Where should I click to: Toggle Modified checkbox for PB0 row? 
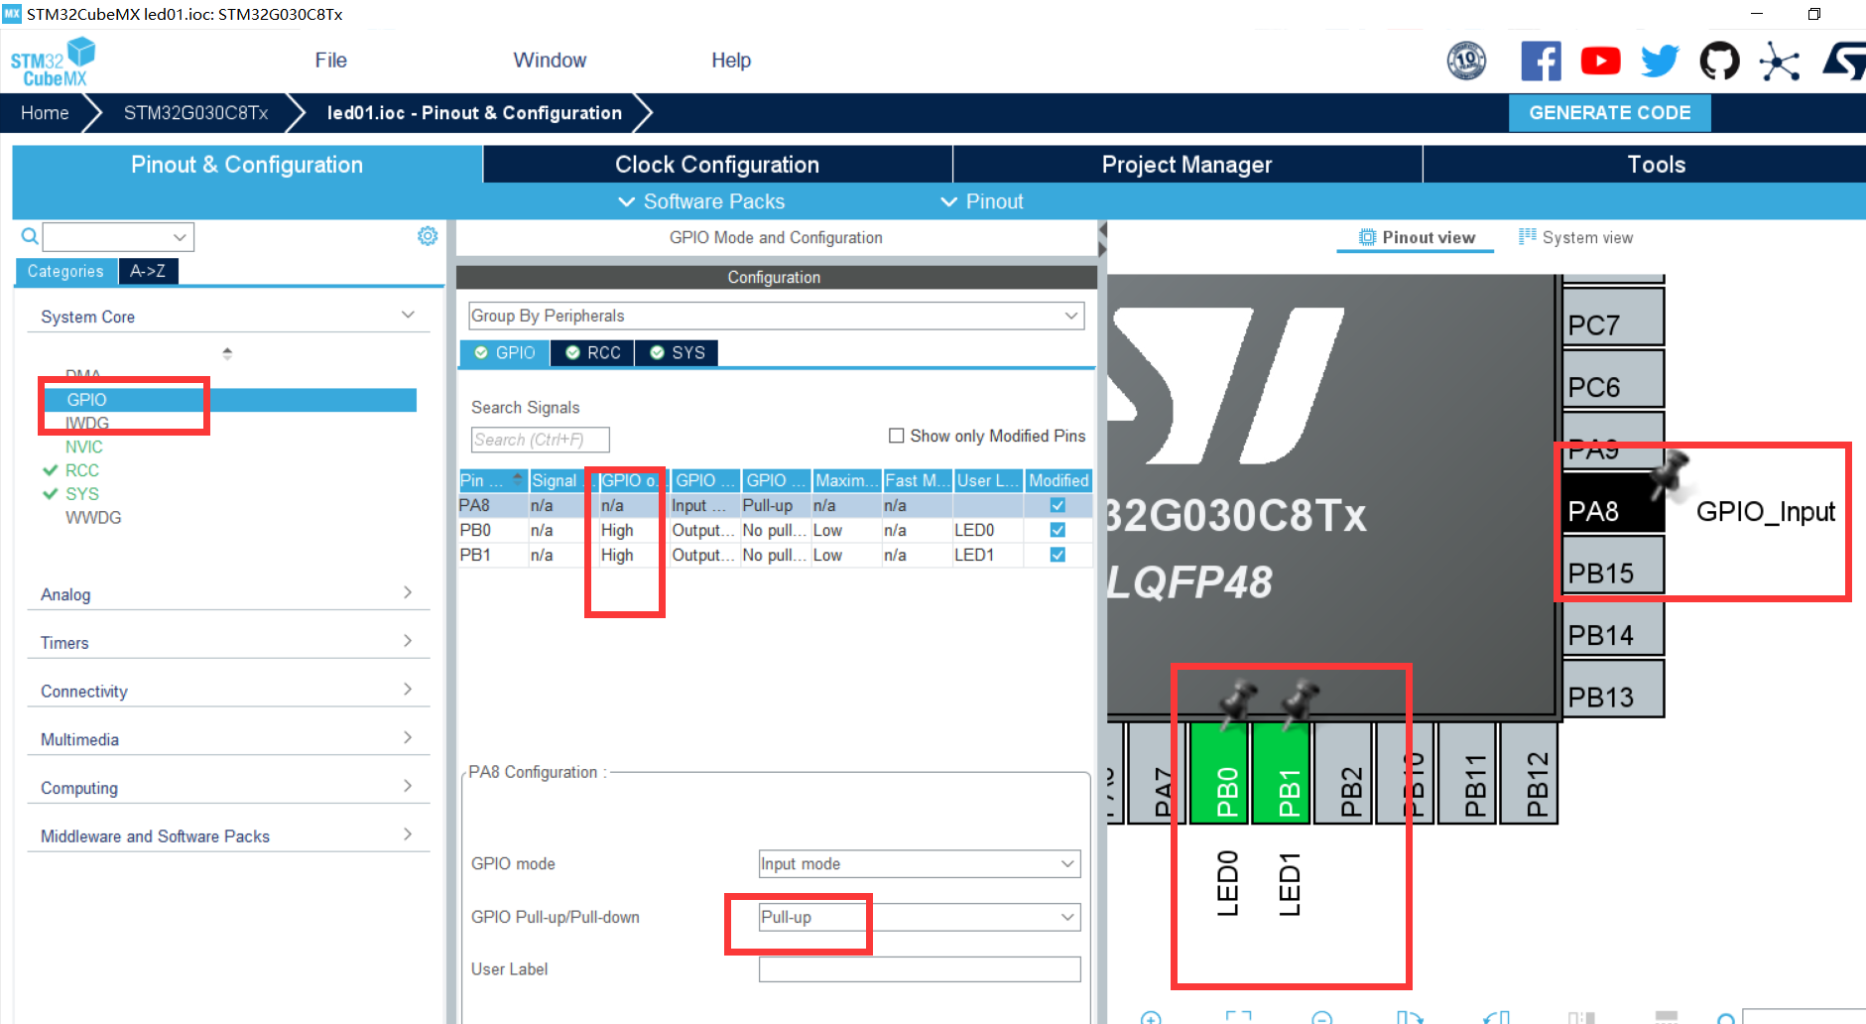tap(1057, 530)
